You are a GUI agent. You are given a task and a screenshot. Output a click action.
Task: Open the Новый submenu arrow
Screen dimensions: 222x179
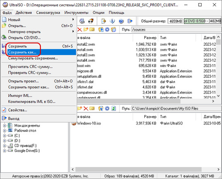73,20
